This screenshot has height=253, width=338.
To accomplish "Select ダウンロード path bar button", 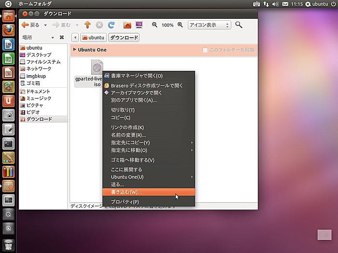I will (124, 38).
